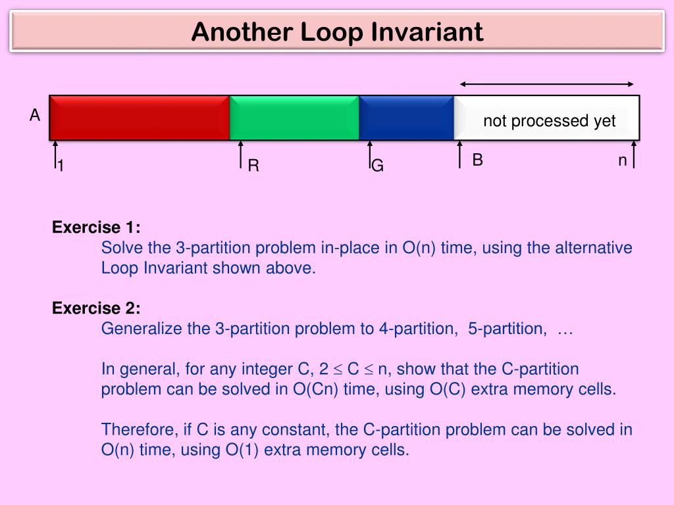This screenshot has width=674, height=505.
Task: Select the 'Exercise 2:' heading
Action: pos(96,308)
